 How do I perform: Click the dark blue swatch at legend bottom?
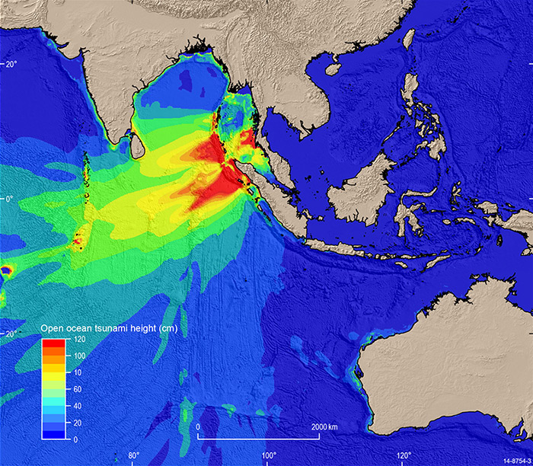(x=53, y=436)
